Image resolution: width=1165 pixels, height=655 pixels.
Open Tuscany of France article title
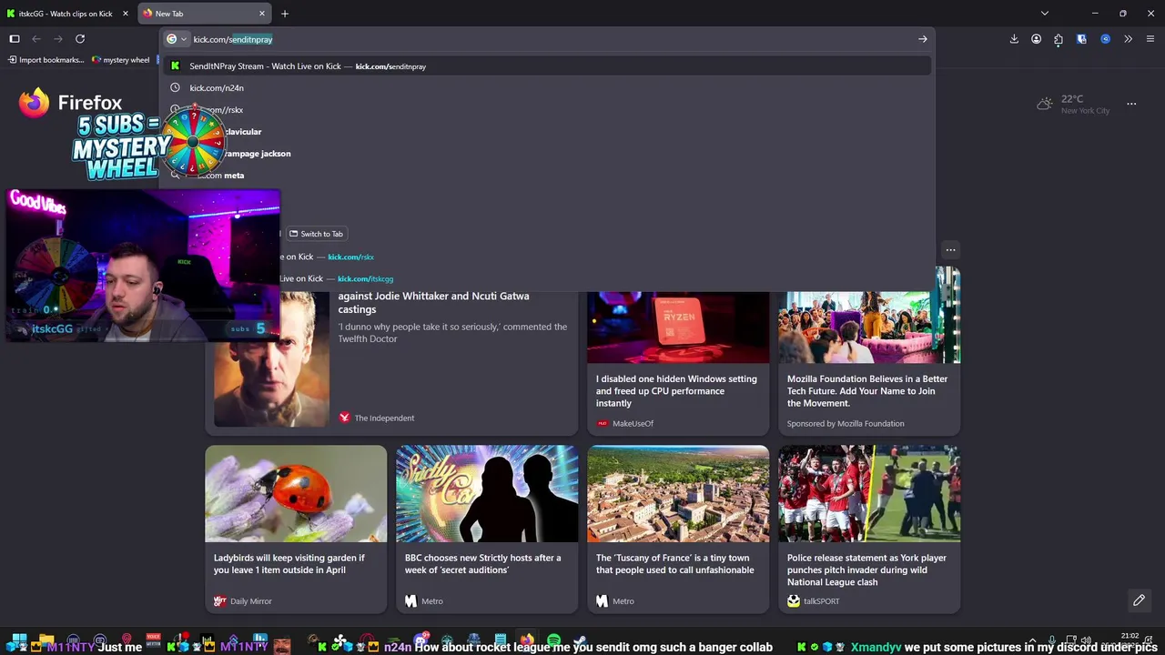675,564
